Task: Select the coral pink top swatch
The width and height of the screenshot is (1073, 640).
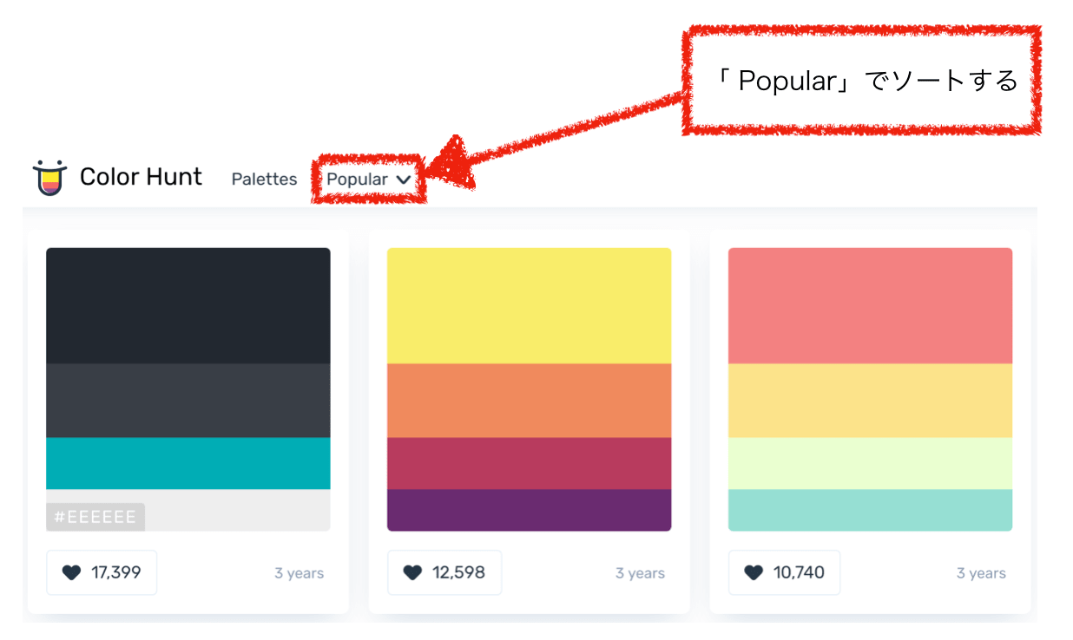Action: point(870,304)
